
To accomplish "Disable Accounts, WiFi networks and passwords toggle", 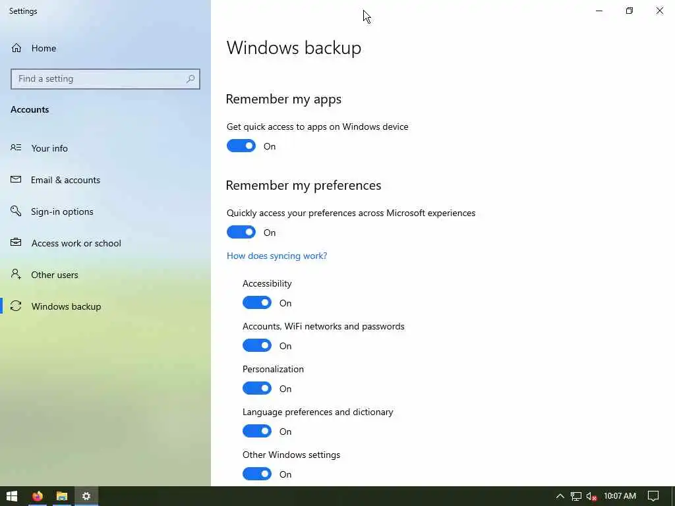I will [x=257, y=345].
